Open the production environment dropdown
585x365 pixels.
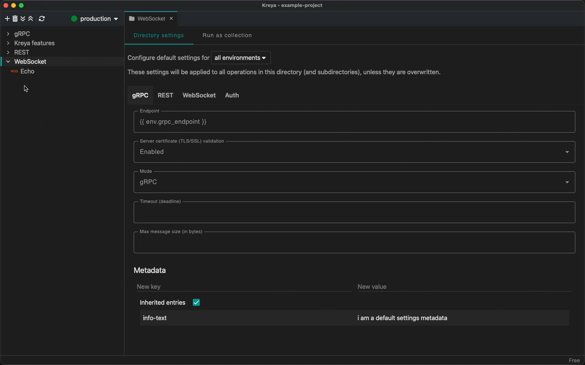95,19
